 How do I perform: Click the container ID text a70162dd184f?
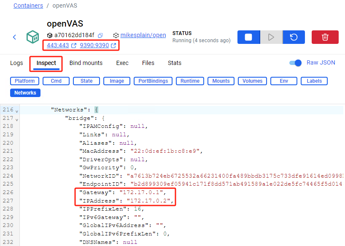pos(74,35)
